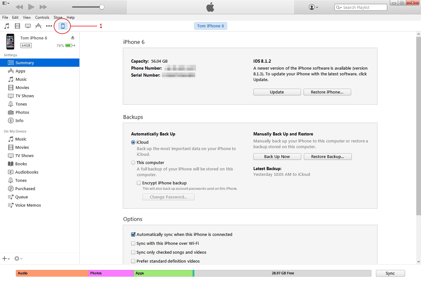The width and height of the screenshot is (421, 282).
Task: Enable Sync with this iPhone over Wi-Fi
Action: point(133,243)
